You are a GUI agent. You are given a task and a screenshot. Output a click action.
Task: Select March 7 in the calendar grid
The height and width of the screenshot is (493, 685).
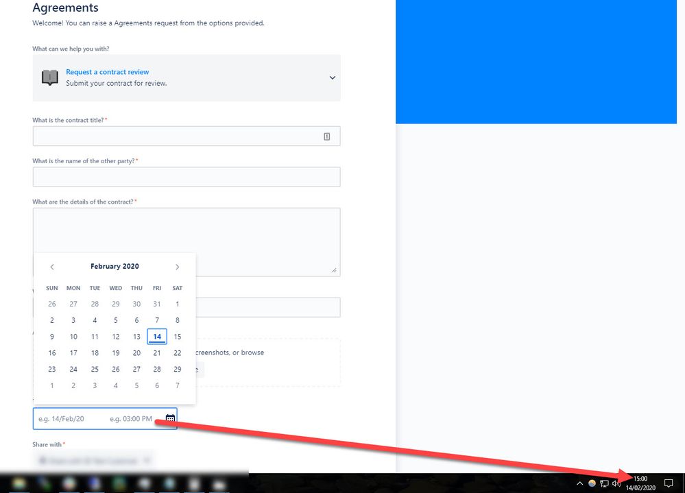[x=178, y=385]
